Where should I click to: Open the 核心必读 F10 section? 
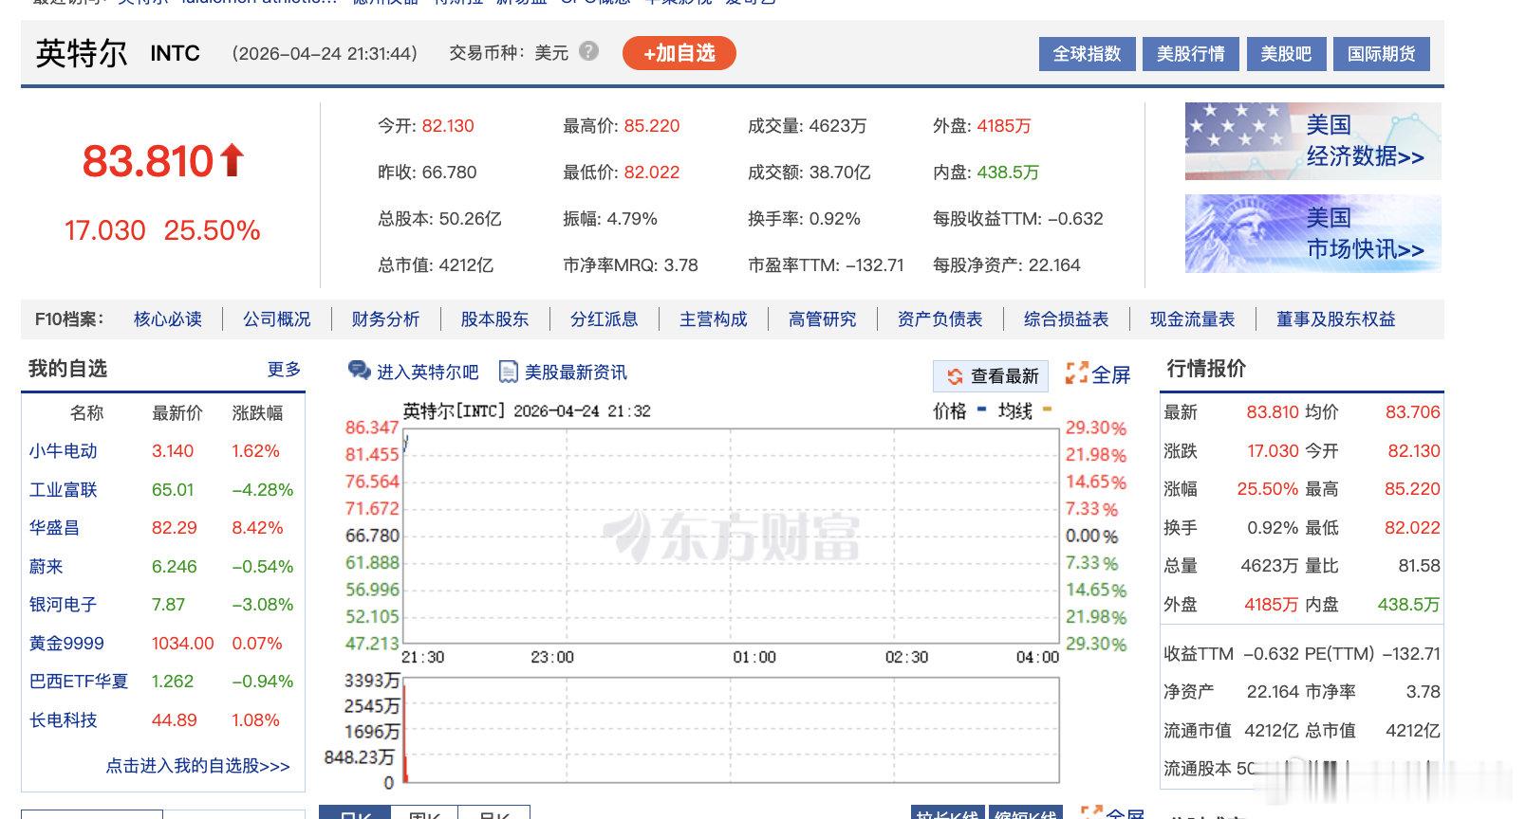pyautogui.click(x=168, y=319)
